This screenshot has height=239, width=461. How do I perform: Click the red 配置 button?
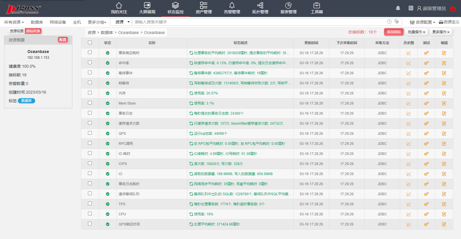tap(63, 40)
